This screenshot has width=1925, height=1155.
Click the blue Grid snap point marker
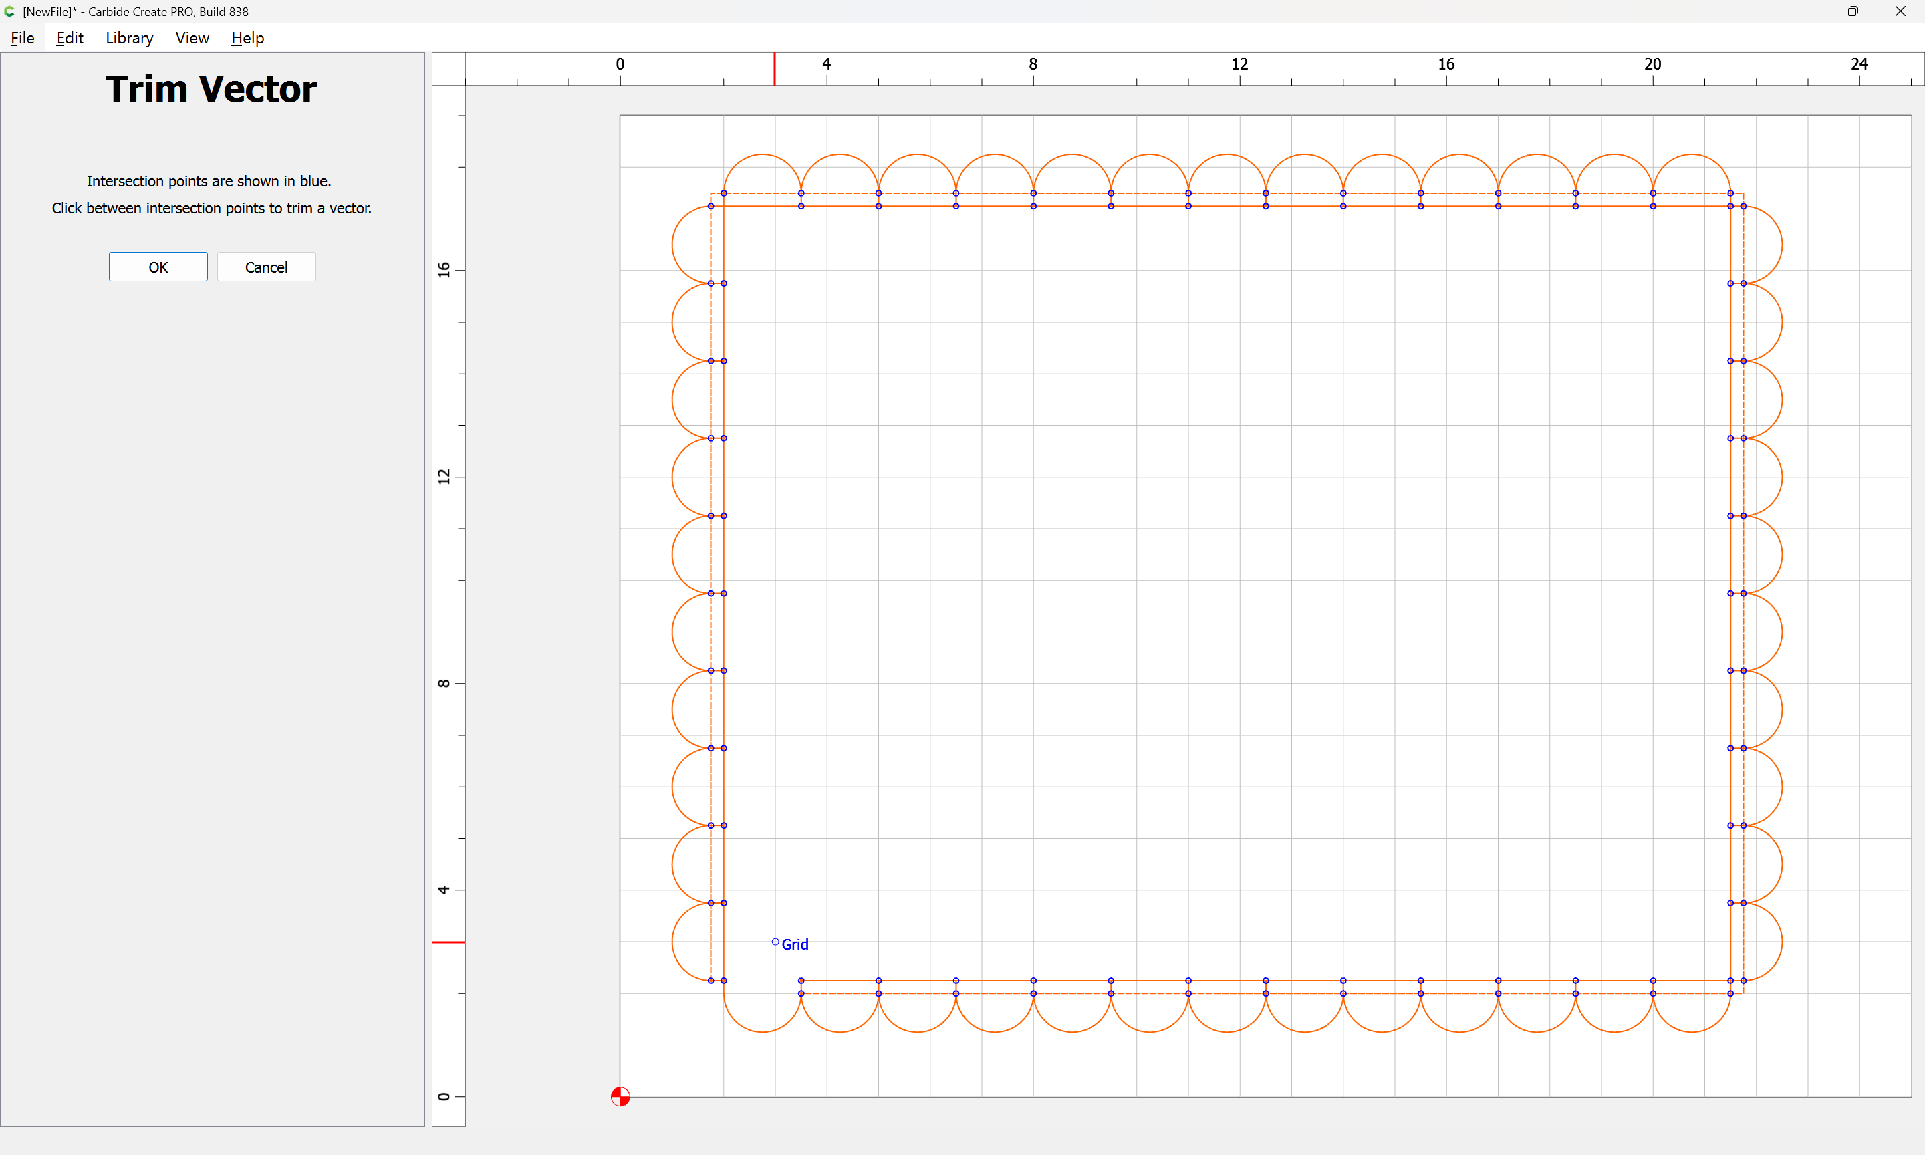point(775,942)
